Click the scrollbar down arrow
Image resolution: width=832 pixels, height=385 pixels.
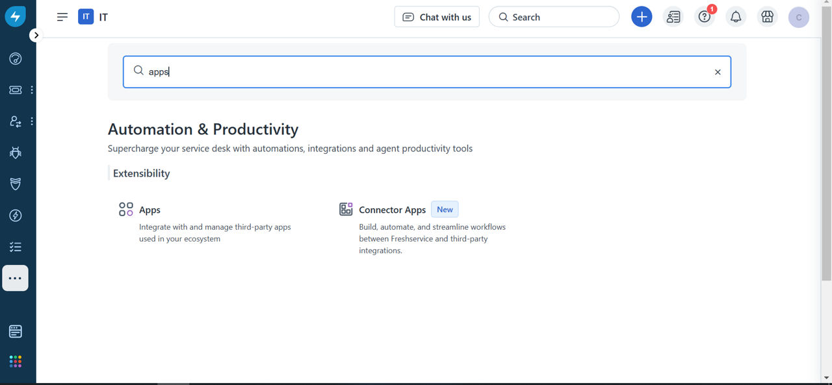tap(827, 377)
